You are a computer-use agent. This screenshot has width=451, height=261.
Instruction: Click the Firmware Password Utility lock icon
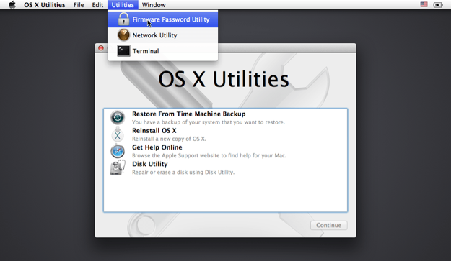pos(123,19)
